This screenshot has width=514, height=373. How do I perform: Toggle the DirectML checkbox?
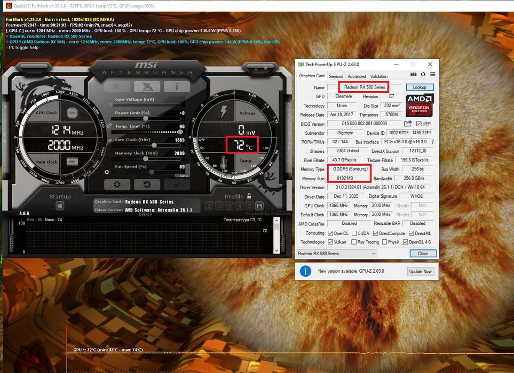coord(412,233)
